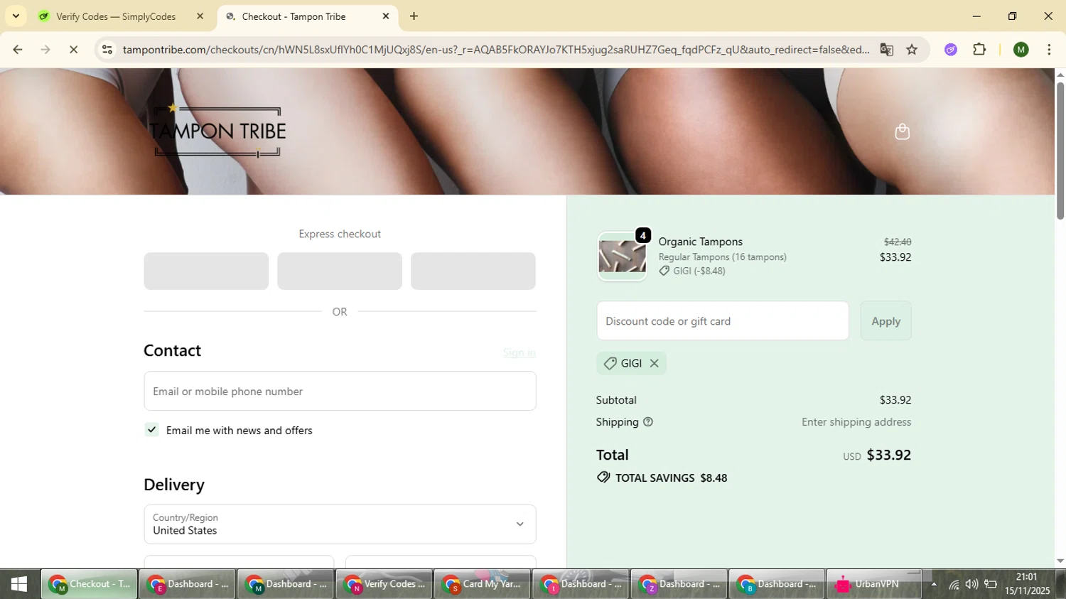Viewport: 1066px width, 599px height.
Task: Open the Windows Start menu
Action: coord(19,584)
